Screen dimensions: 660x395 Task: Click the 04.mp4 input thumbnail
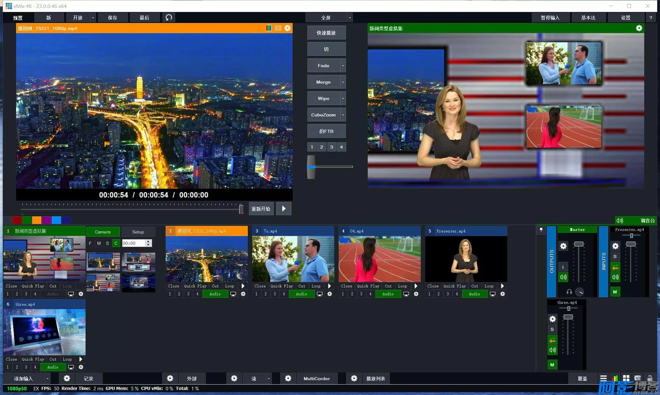379,259
